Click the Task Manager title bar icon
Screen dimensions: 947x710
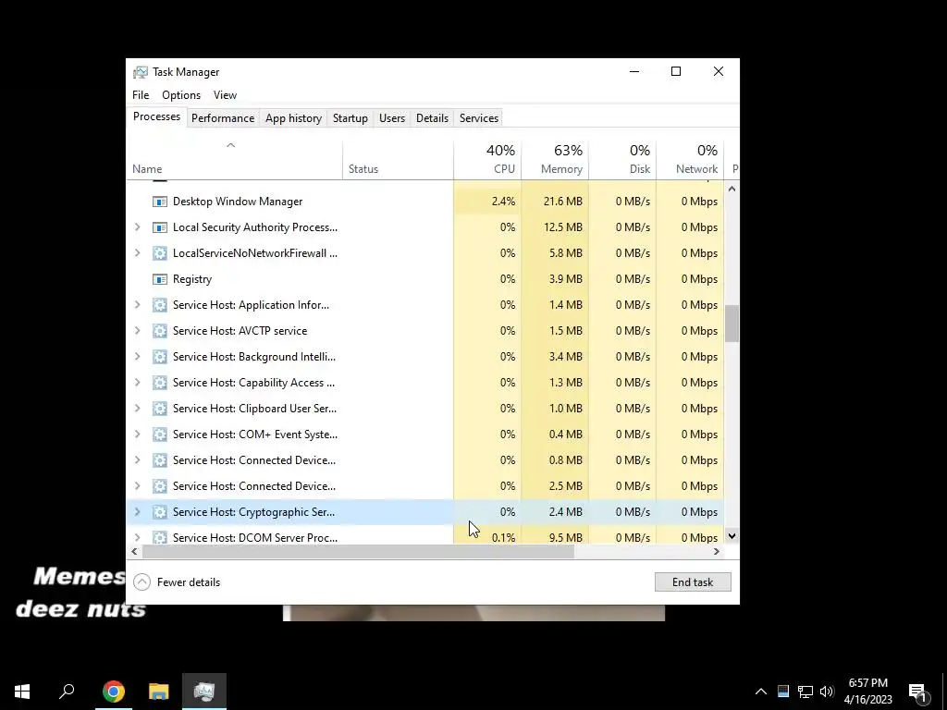tap(141, 72)
